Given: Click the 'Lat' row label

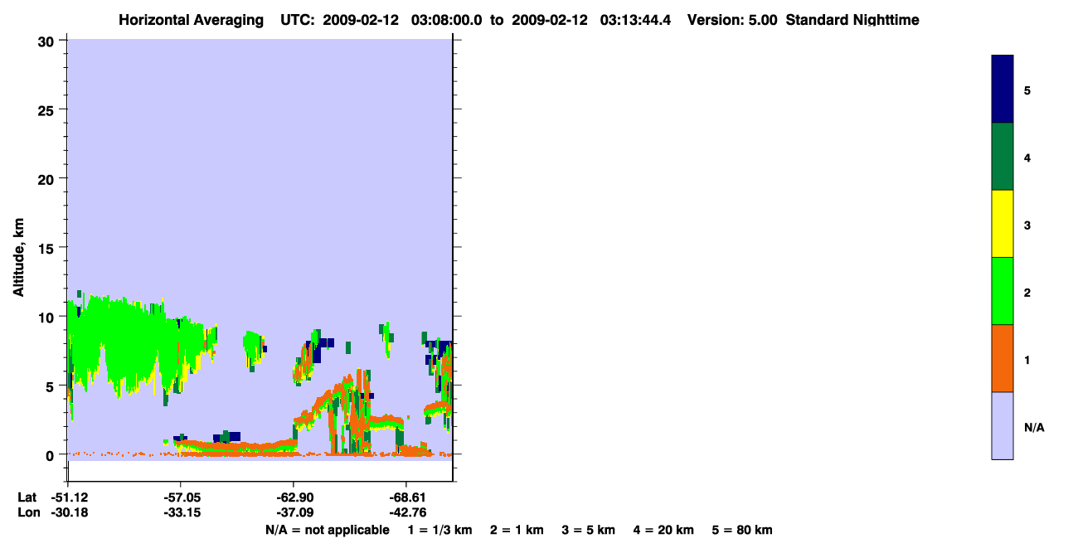Looking at the screenshot, I should coord(27,497).
